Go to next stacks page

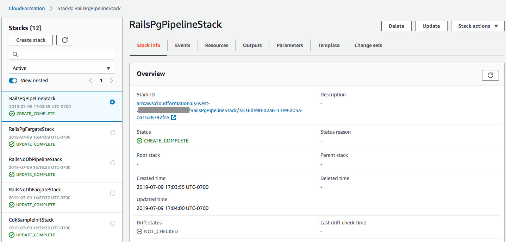pyautogui.click(x=112, y=81)
